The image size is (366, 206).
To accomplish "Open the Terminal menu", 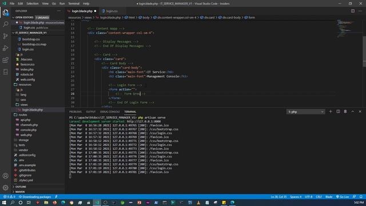I will pyautogui.click(x=74, y=3).
